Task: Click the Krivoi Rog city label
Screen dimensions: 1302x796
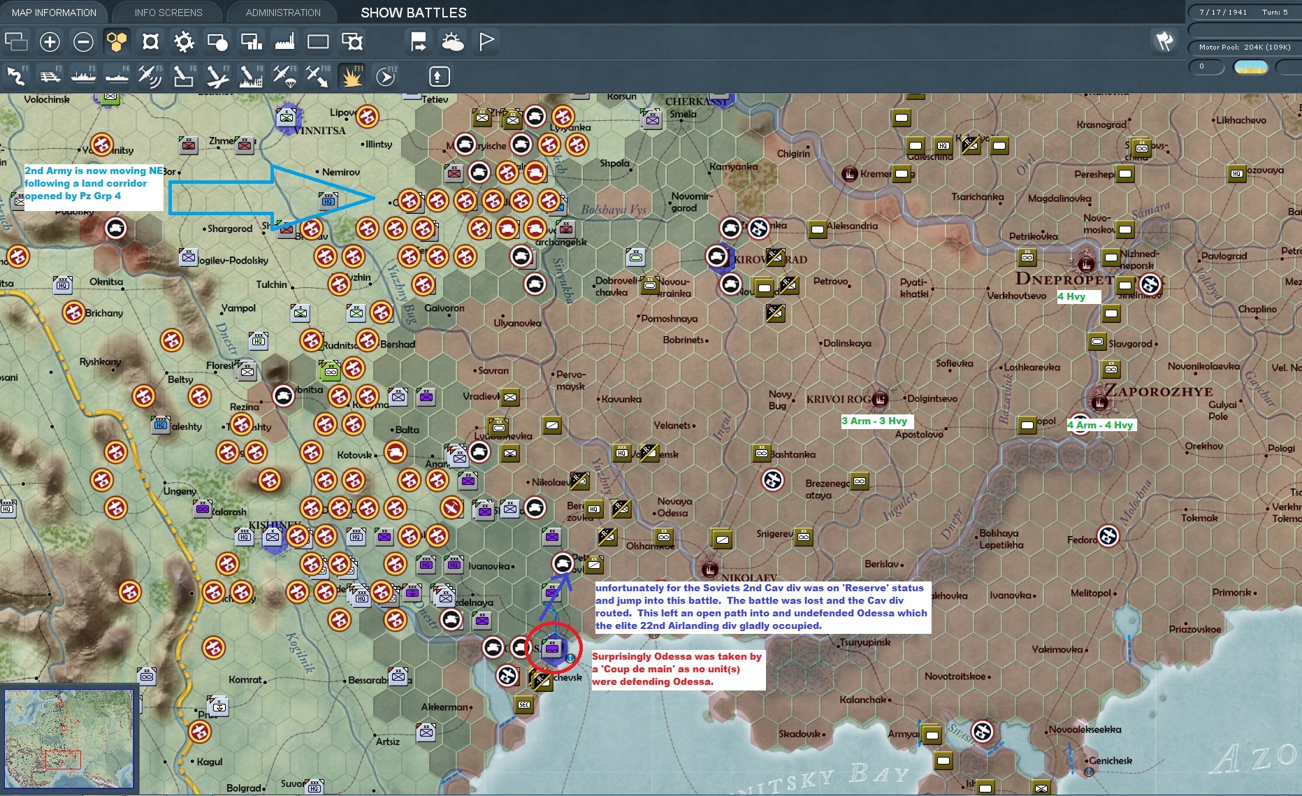Action: pos(839,399)
